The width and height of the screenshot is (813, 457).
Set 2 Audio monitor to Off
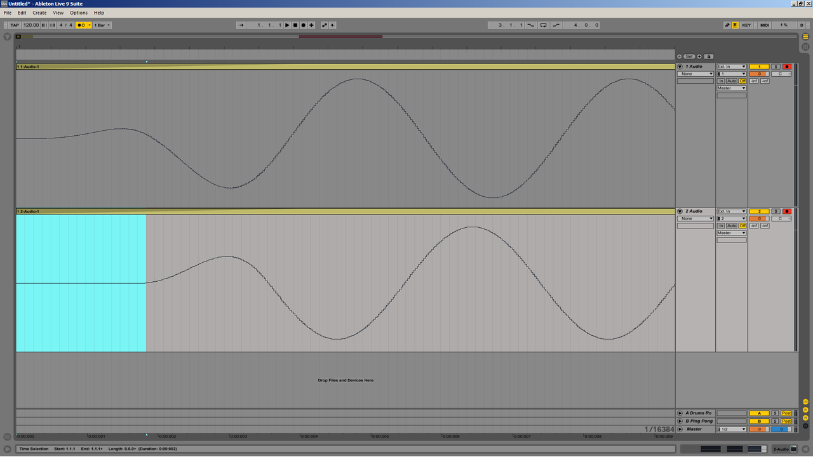click(742, 226)
